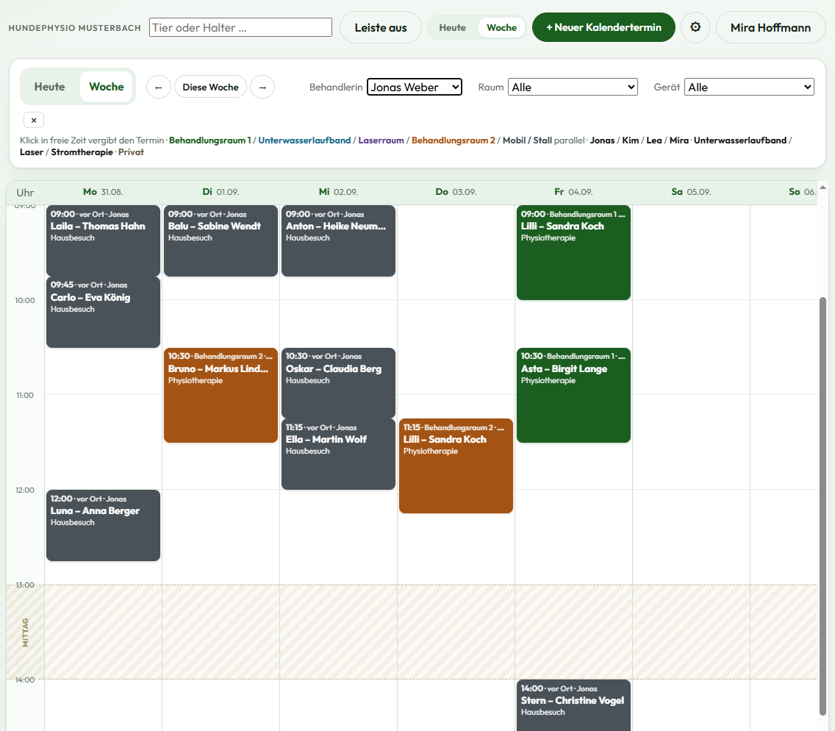The height and width of the screenshot is (731, 835).
Task: Open the Balu – Sabine Wendt appointment
Action: pyautogui.click(x=221, y=240)
